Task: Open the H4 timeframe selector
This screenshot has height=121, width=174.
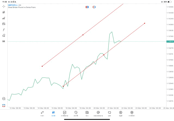Action: point(4,41)
